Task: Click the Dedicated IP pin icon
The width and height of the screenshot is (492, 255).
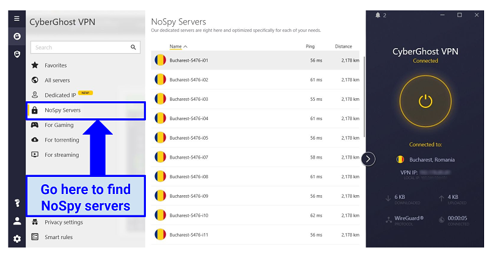Action: click(35, 95)
